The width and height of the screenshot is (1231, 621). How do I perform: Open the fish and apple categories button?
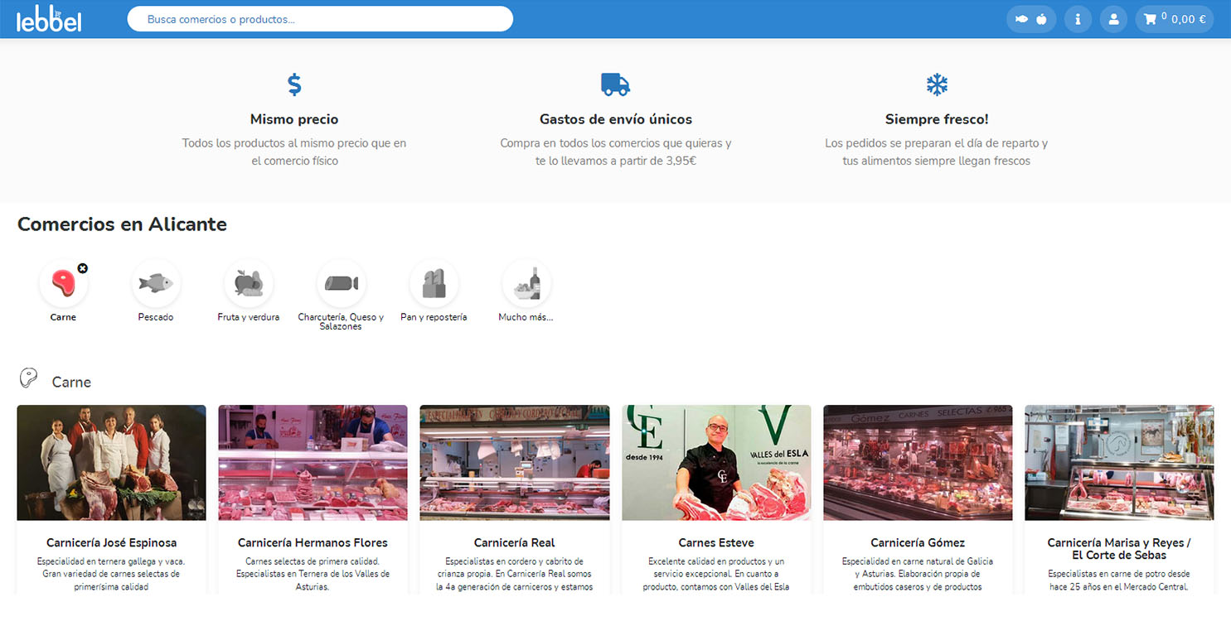pyautogui.click(x=1031, y=19)
